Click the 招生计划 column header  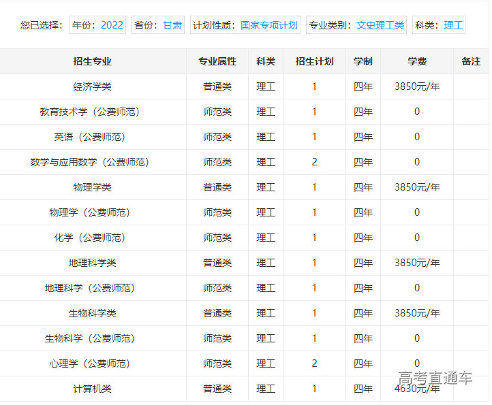314,61
